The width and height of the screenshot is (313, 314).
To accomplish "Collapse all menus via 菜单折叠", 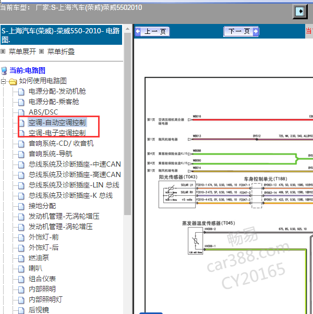I will point(61,52).
